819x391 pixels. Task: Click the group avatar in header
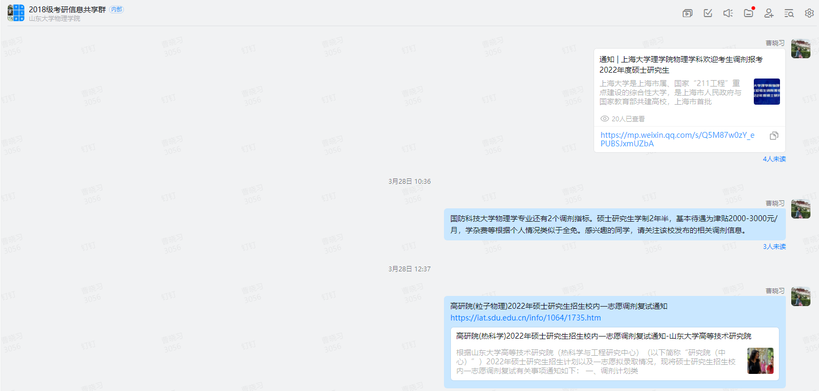coord(16,13)
